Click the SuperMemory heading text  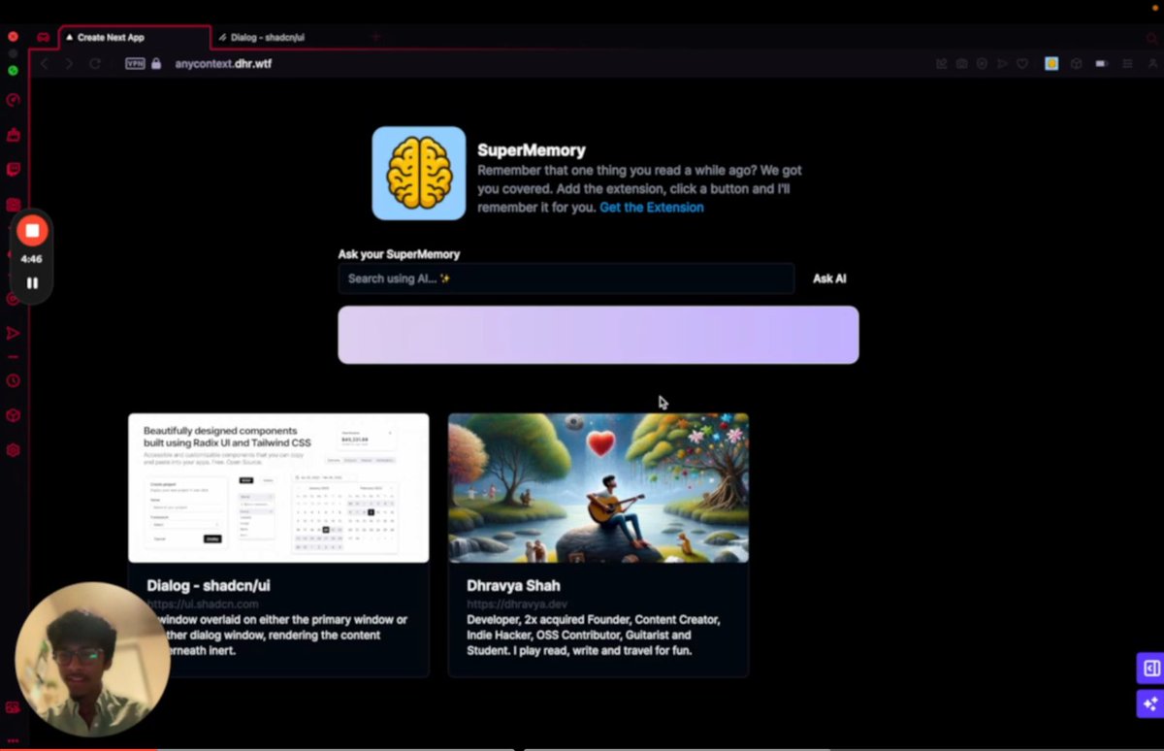point(532,150)
